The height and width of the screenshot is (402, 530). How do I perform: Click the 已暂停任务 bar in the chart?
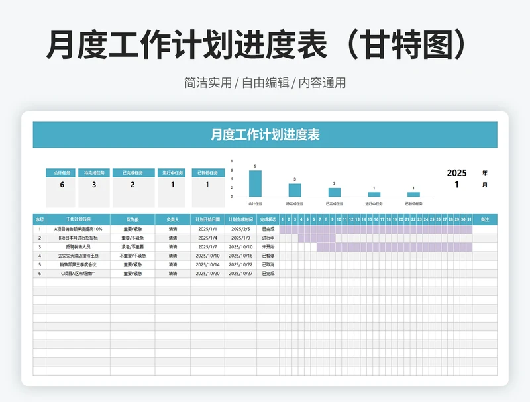point(413,194)
